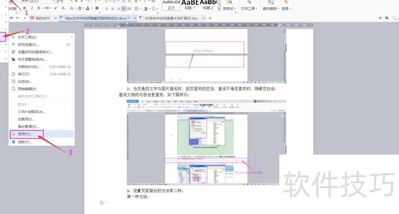
Task: Align paragraph text right
Action: click(118, 8)
